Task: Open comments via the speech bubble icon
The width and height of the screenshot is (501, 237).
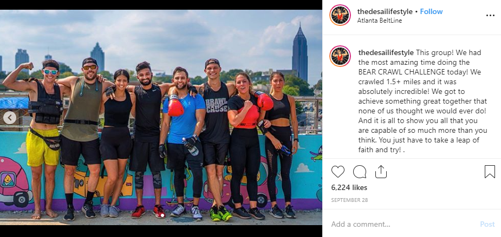Action: [x=360, y=172]
